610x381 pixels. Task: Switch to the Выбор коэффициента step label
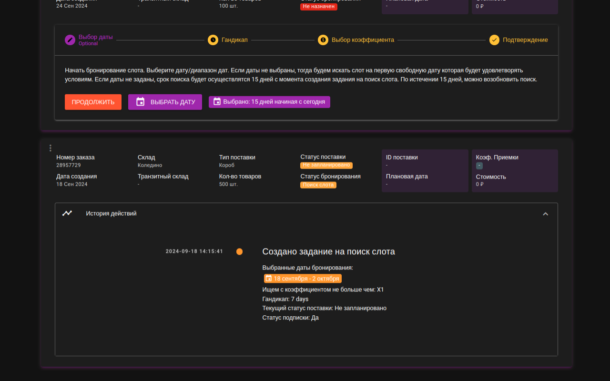point(363,40)
